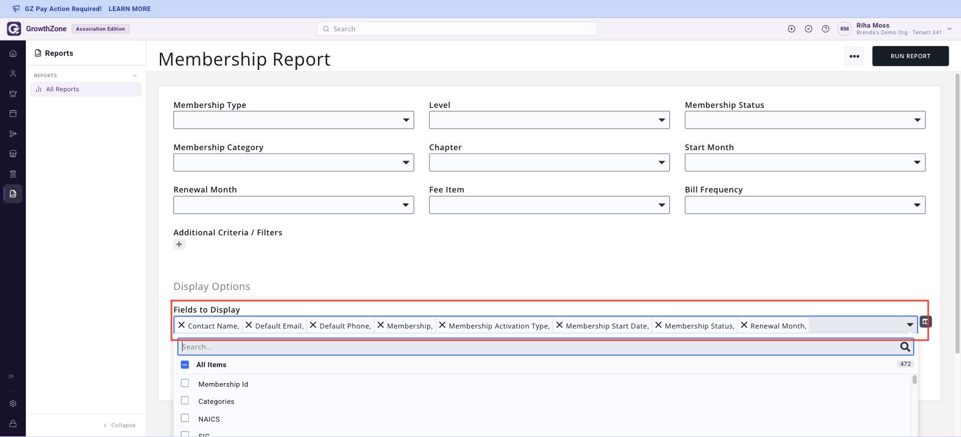
Task: Check the NAICS checkbox
Action: pyautogui.click(x=184, y=418)
